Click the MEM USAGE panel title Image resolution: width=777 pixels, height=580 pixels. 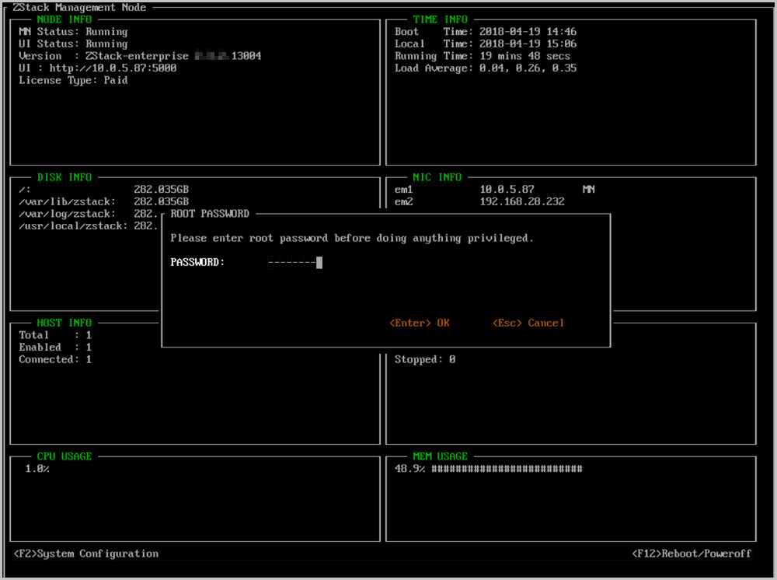click(440, 456)
